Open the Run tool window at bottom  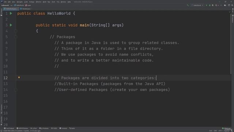click(x=34, y=128)
